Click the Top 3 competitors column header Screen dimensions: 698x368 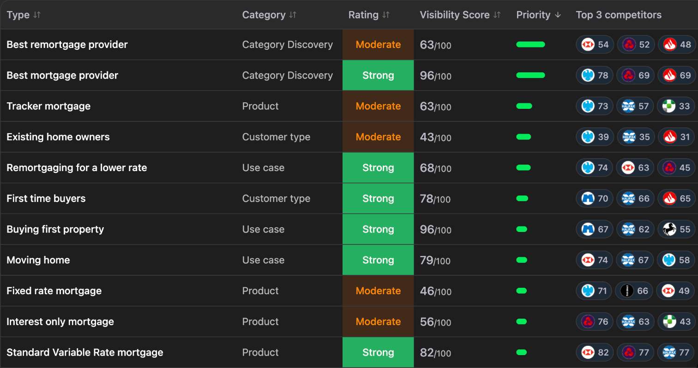tap(619, 15)
